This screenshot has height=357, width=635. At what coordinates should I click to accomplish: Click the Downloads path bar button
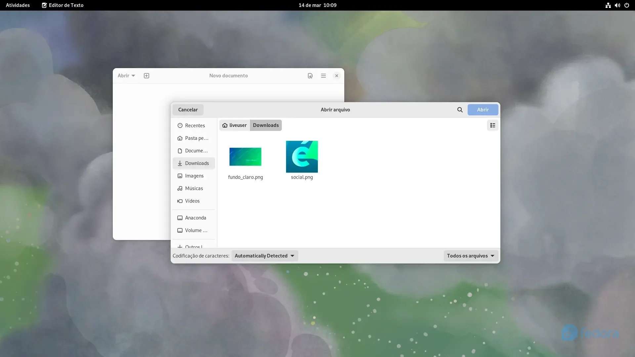coord(266,125)
